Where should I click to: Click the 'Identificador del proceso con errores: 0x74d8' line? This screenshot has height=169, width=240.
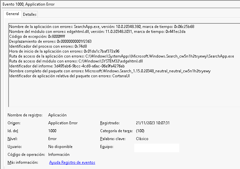[x=48, y=46]
